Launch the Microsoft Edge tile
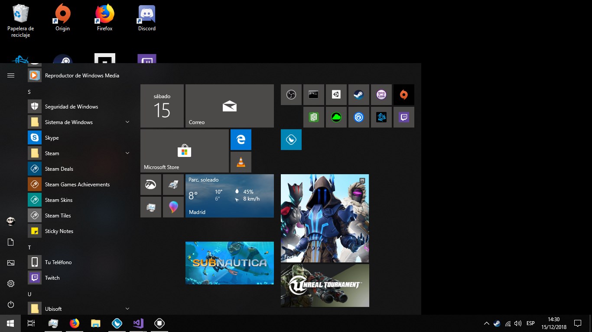 coord(241,140)
